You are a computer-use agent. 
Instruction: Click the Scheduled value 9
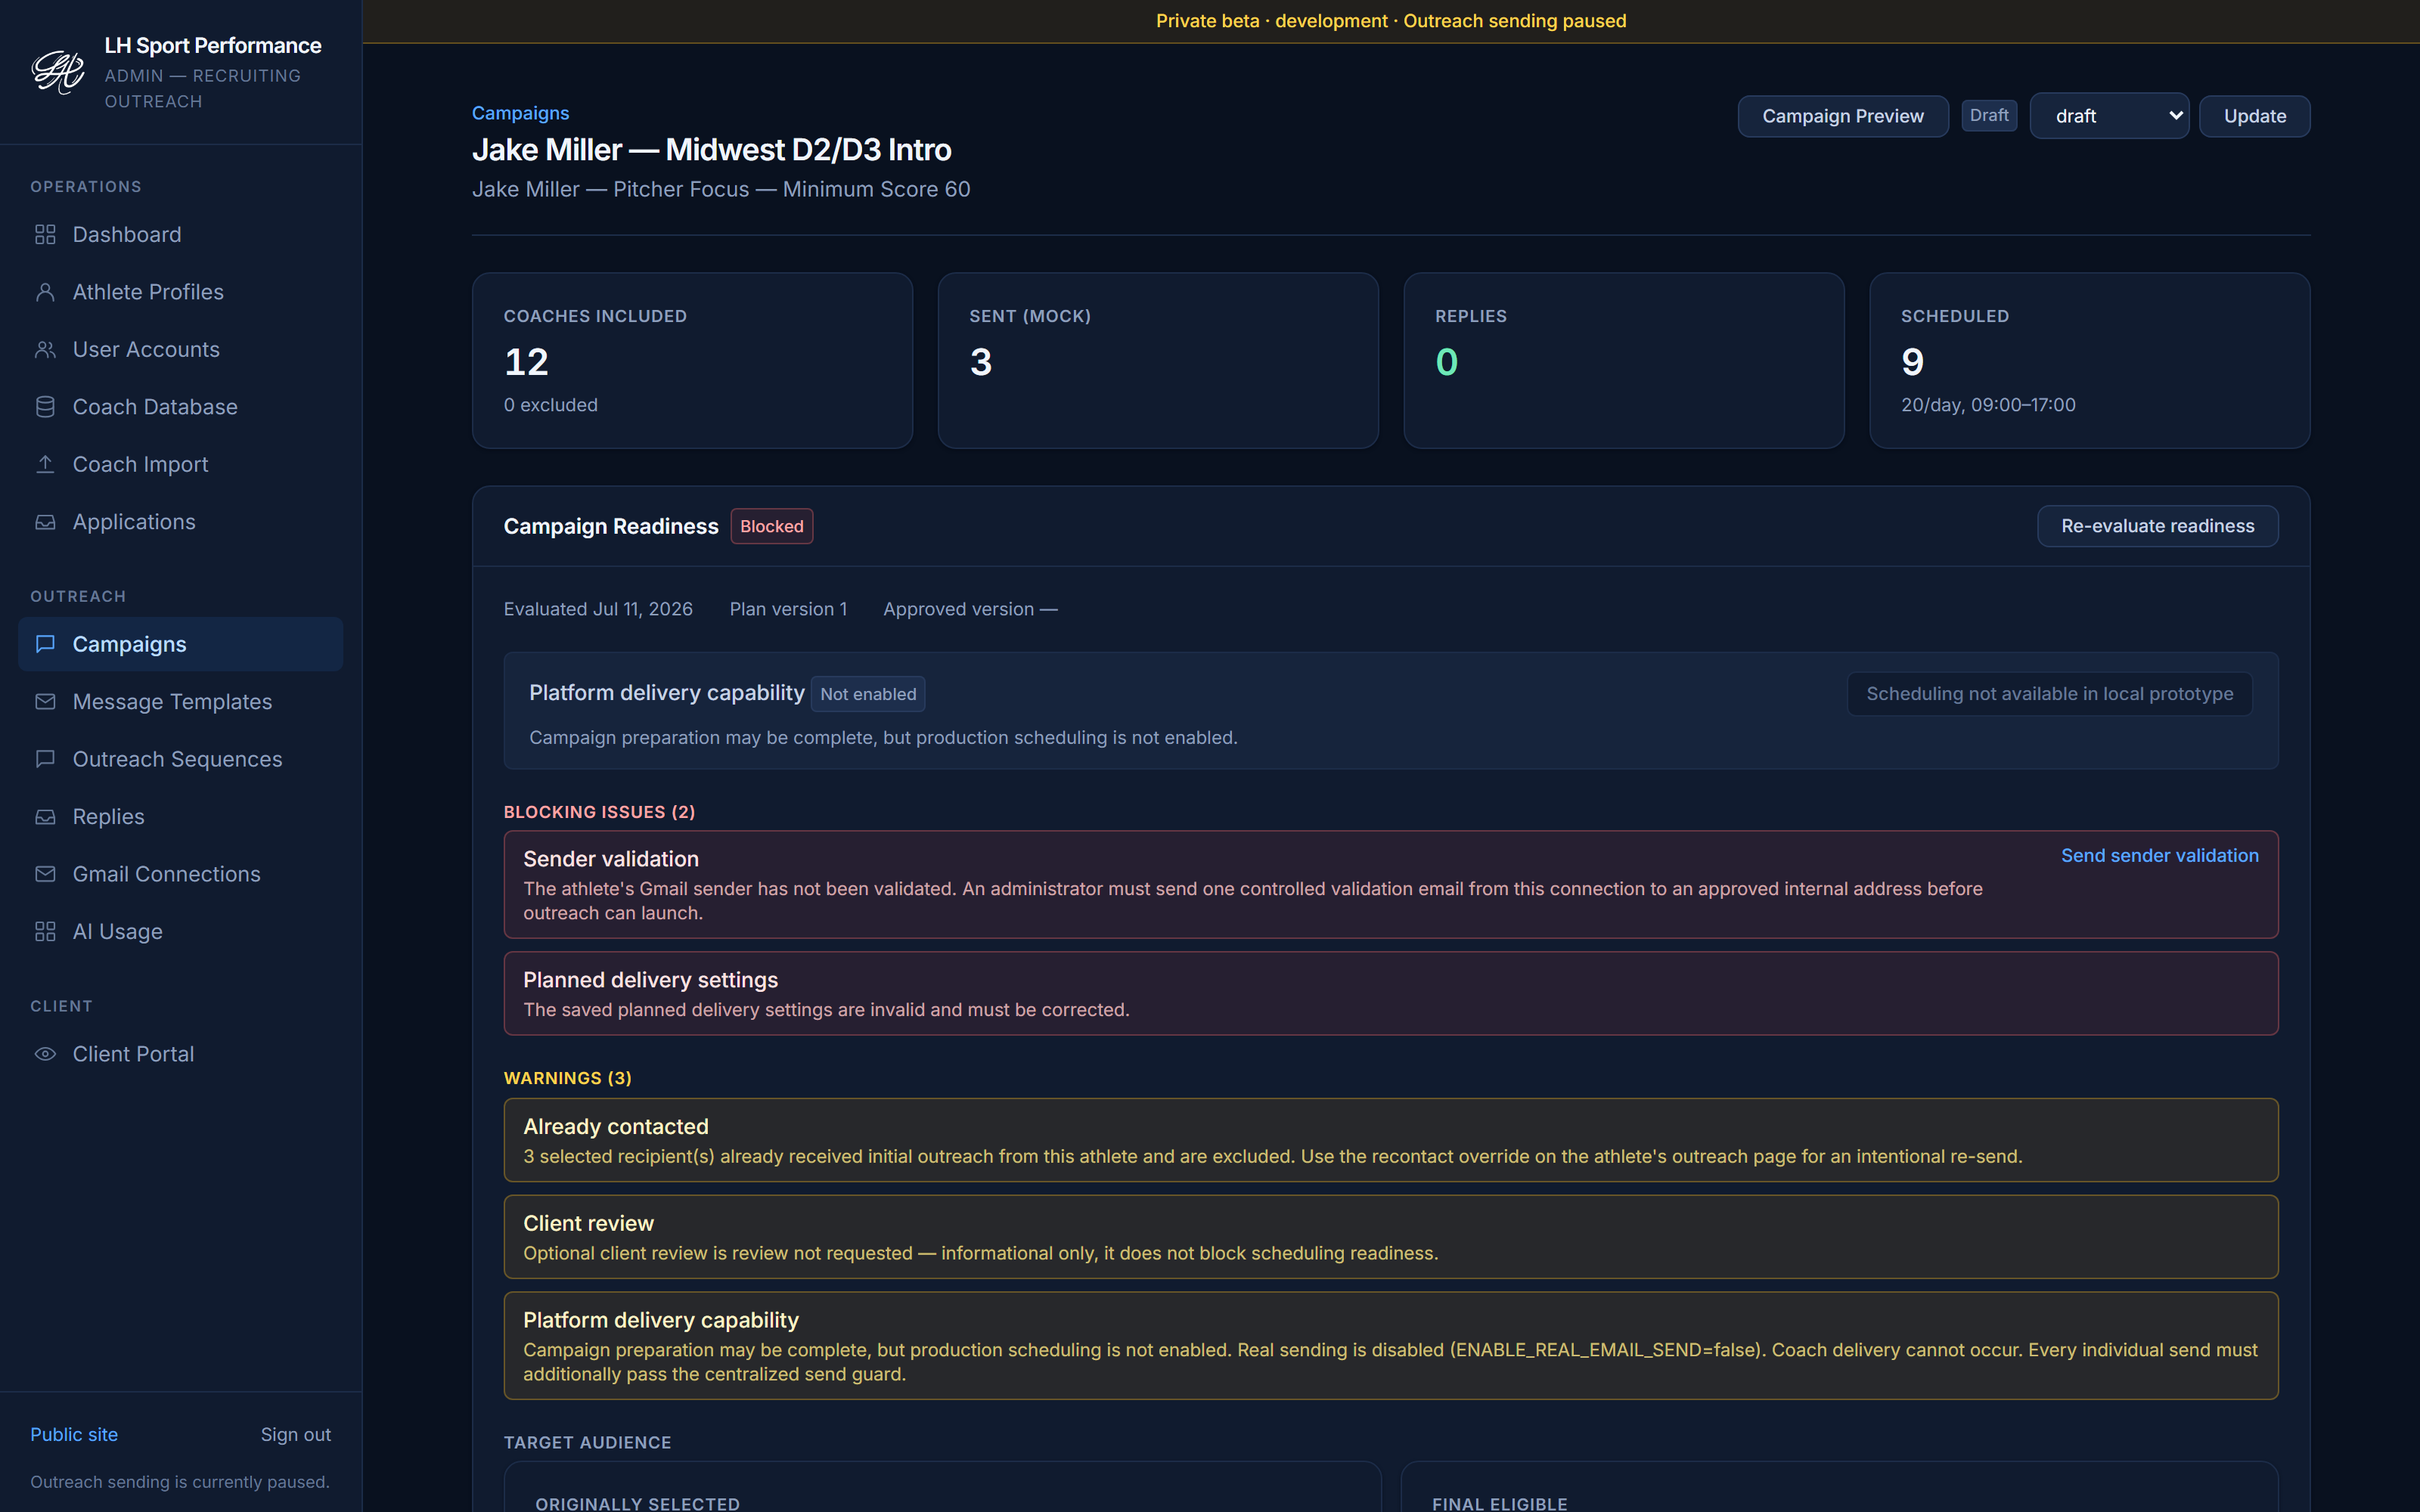1912,361
